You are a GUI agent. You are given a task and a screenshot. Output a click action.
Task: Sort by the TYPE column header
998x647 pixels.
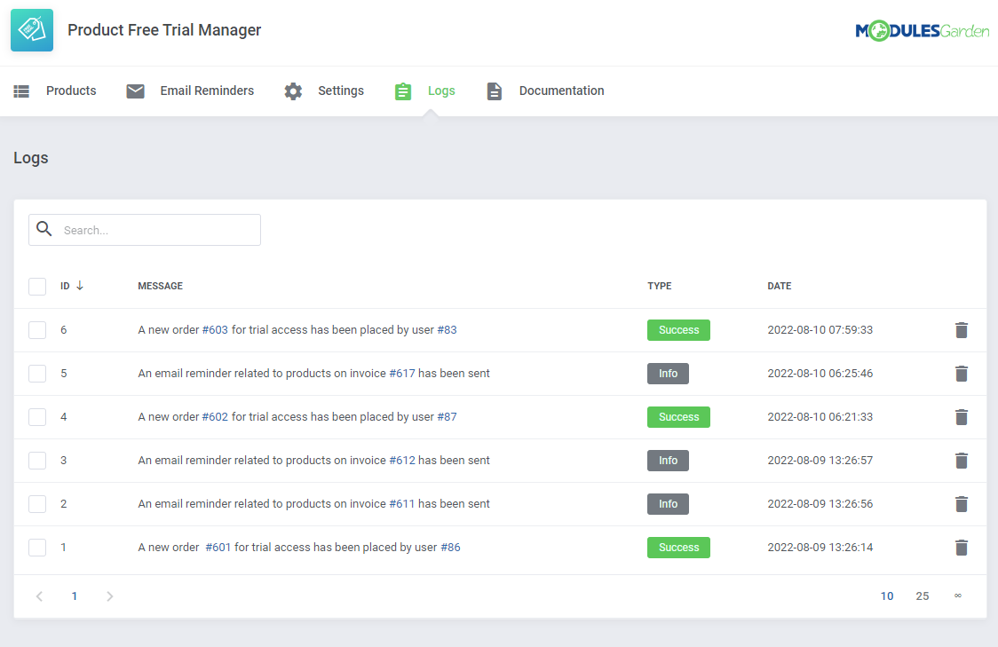point(660,287)
